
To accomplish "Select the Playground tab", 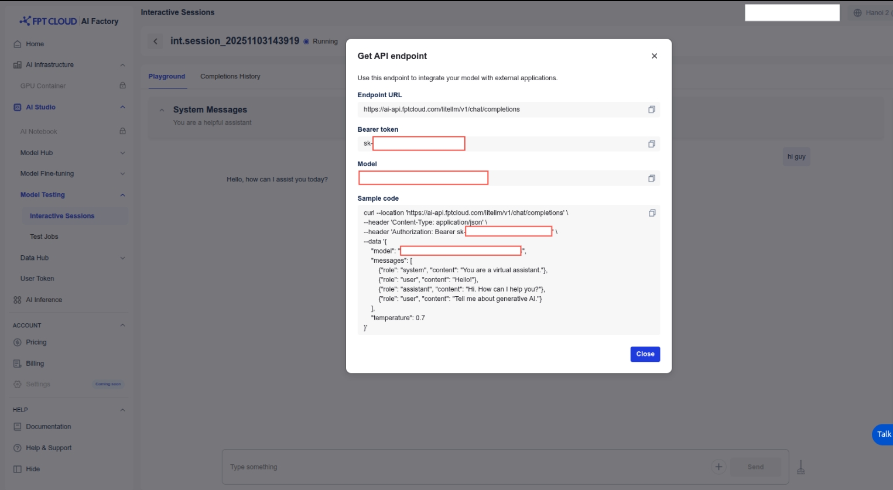I will tap(166, 77).
